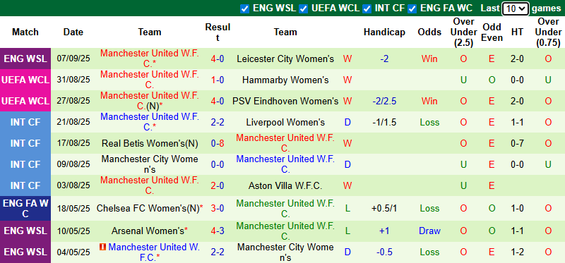Open the Last games count dropdown
This screenshot has height=263, width=565.
[516, 8]
